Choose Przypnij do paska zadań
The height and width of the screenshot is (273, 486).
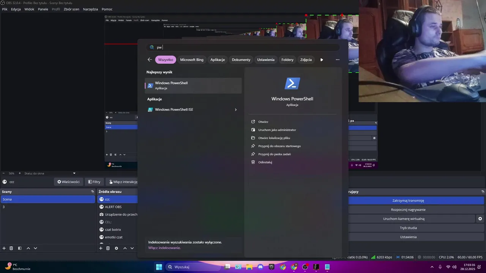[x=274, y=154]
